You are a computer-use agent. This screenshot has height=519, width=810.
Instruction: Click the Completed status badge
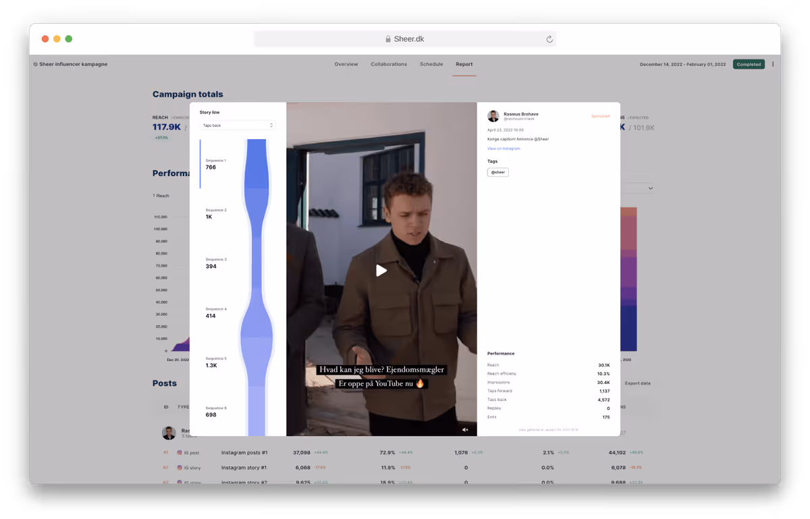tap(749, 64)
